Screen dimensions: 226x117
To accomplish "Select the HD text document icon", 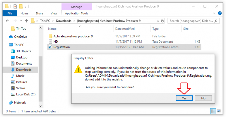I will coord(50,42).
